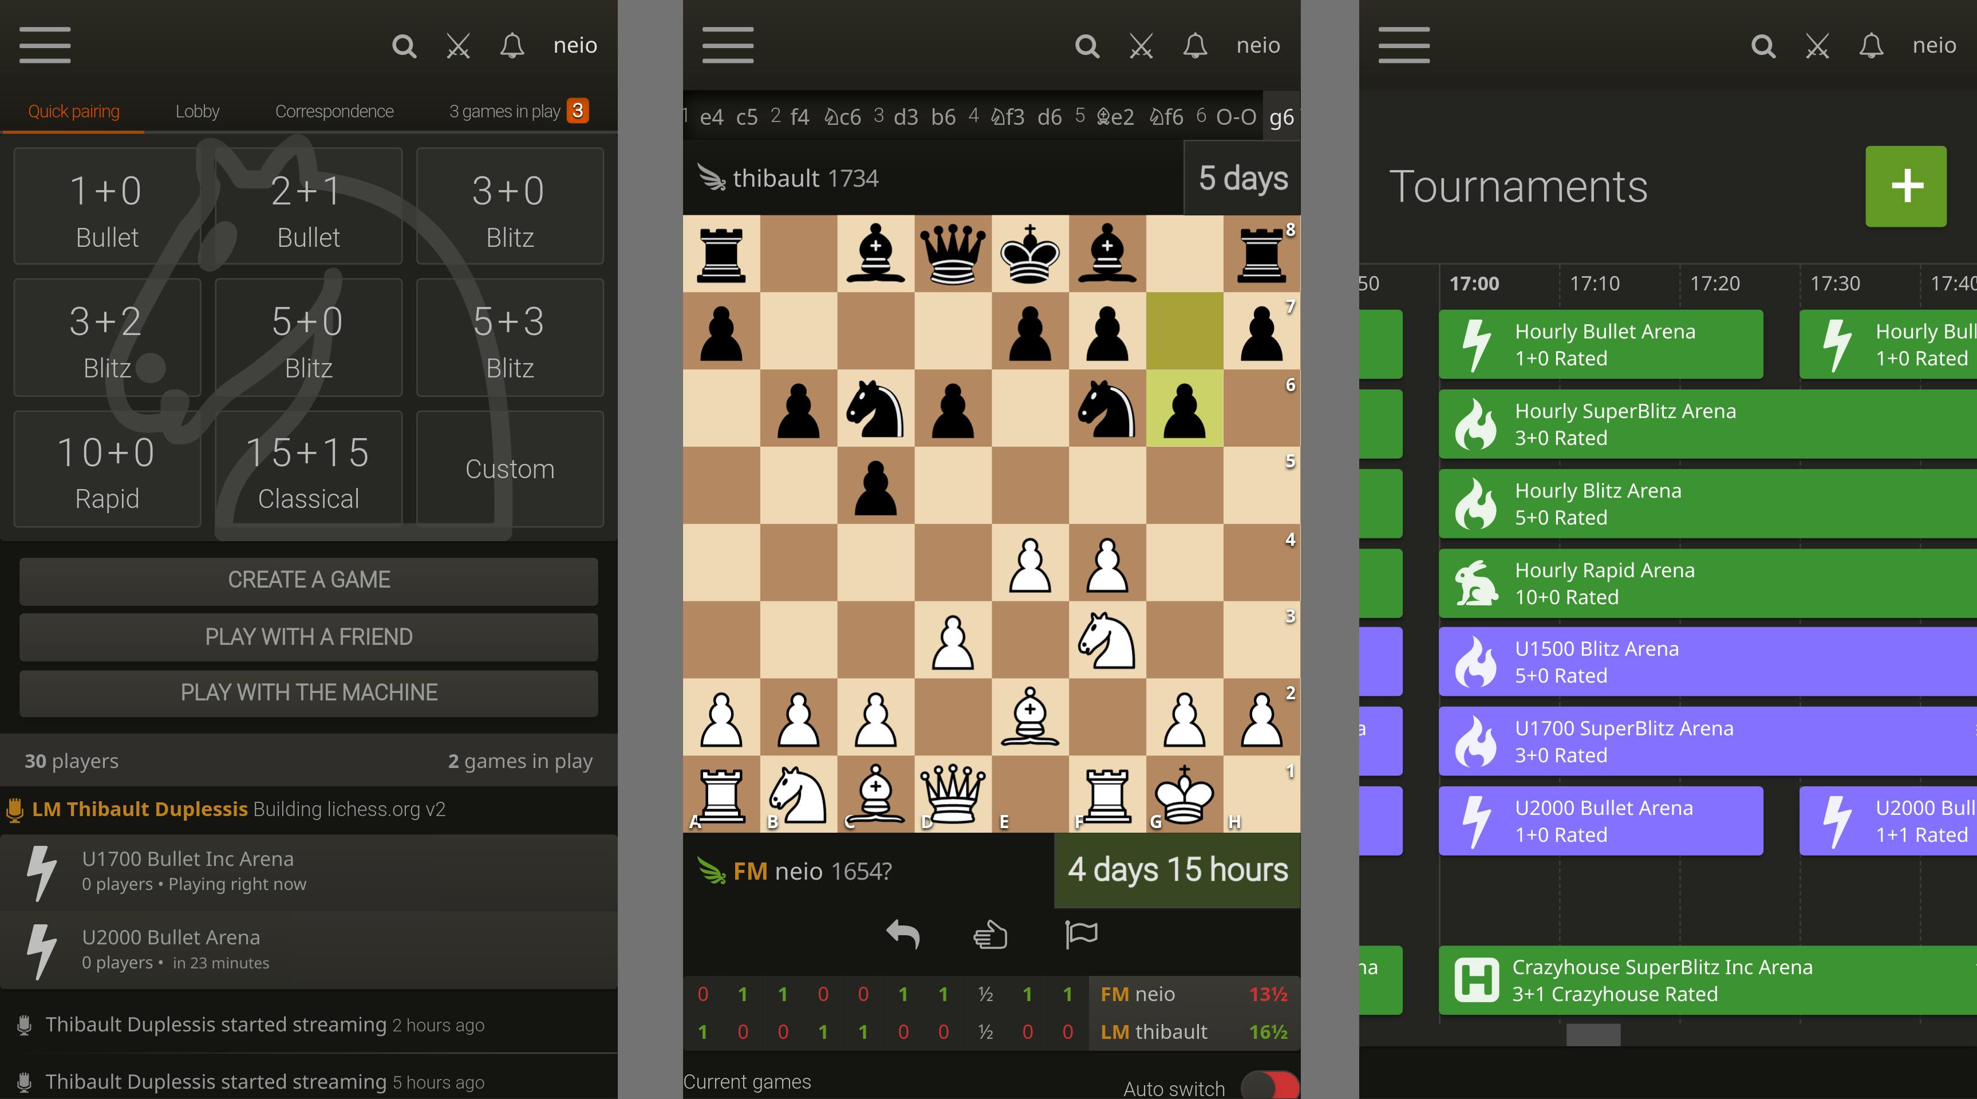Open the hamburger menu top left
Viewport: 1977px width, 1099px height.
tap(45, 45)
